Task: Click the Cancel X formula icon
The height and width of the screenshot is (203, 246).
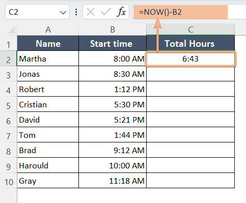Action: [x=91, y=12]
